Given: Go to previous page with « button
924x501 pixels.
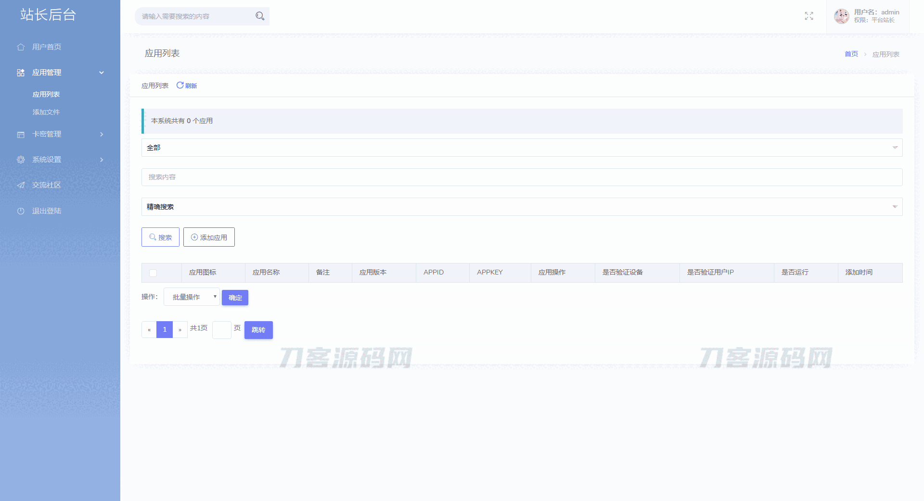Looking at the screenshot, I should coord(149,330).
